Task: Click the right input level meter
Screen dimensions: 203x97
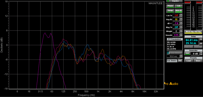Action: (199, 16)
